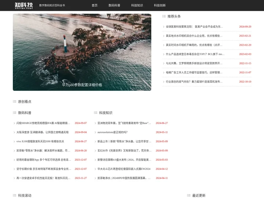Image resolution: width=264 pixels, height=198 pixels.
Task: Open article 新品上市 新款零陈水净水器
Action: coord(124,142)
